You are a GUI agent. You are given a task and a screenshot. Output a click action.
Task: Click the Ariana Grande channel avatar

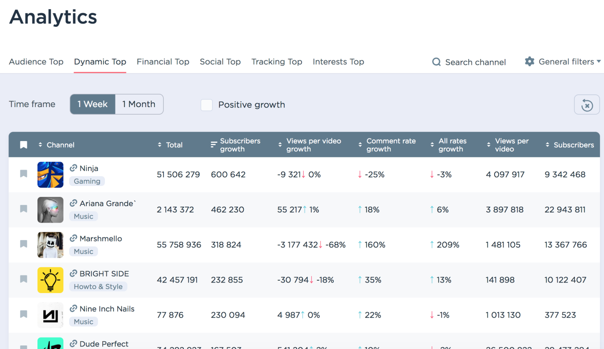click(x=50, y=210)
